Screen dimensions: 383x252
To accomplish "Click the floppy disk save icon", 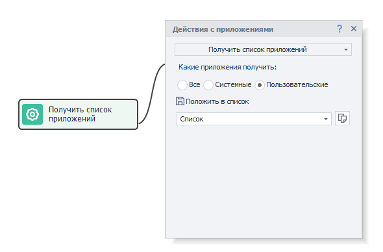I will 180,101.
